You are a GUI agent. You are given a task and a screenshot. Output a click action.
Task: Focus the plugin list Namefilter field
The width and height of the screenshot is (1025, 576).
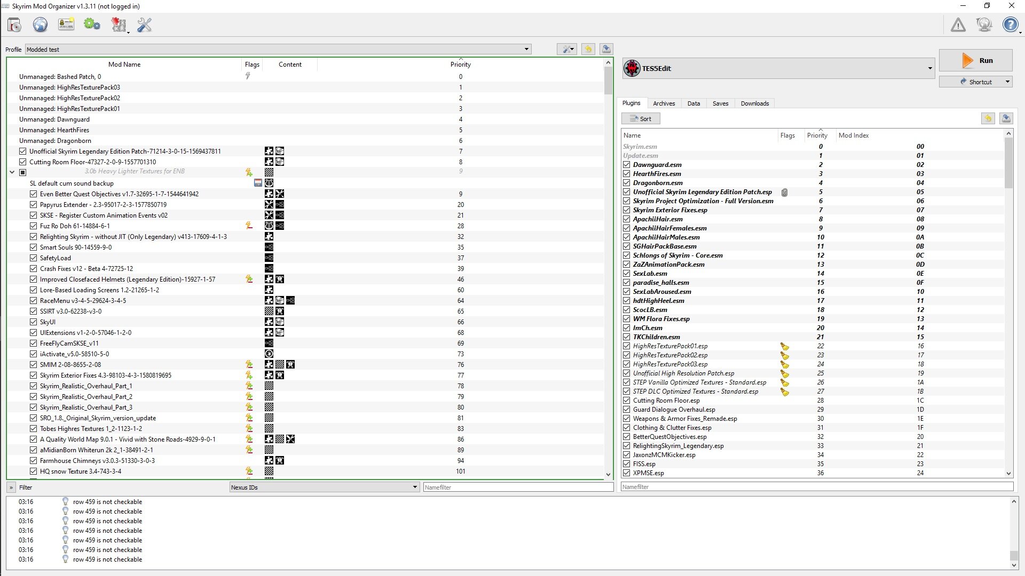[817, 486]
